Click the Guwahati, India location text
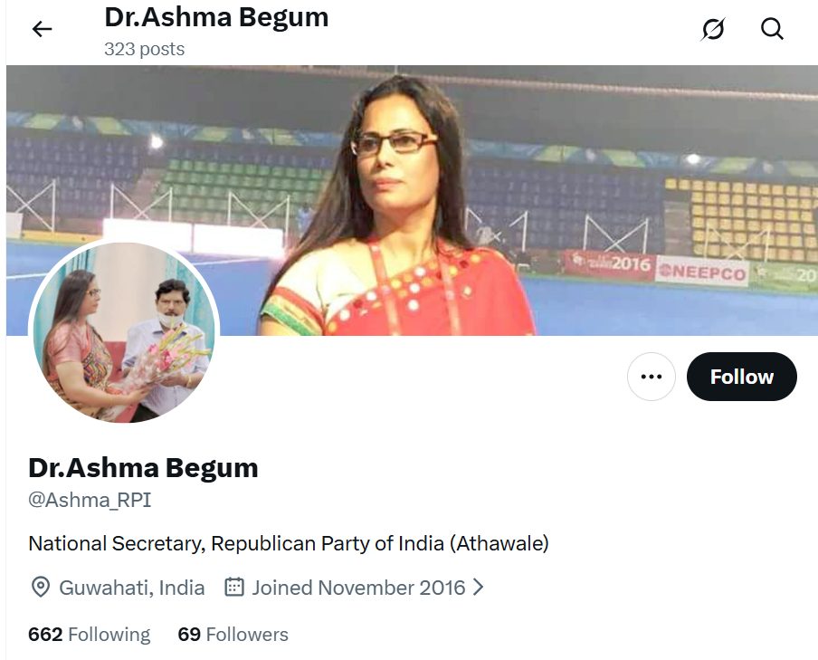The image size is (818, 660). tap(131, 588)
